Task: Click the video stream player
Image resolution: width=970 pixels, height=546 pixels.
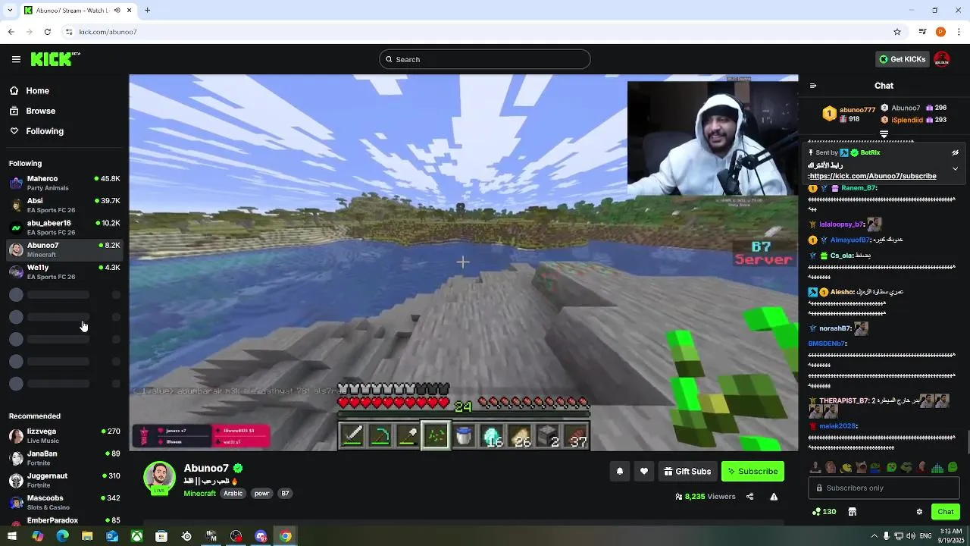Action: 463,262
